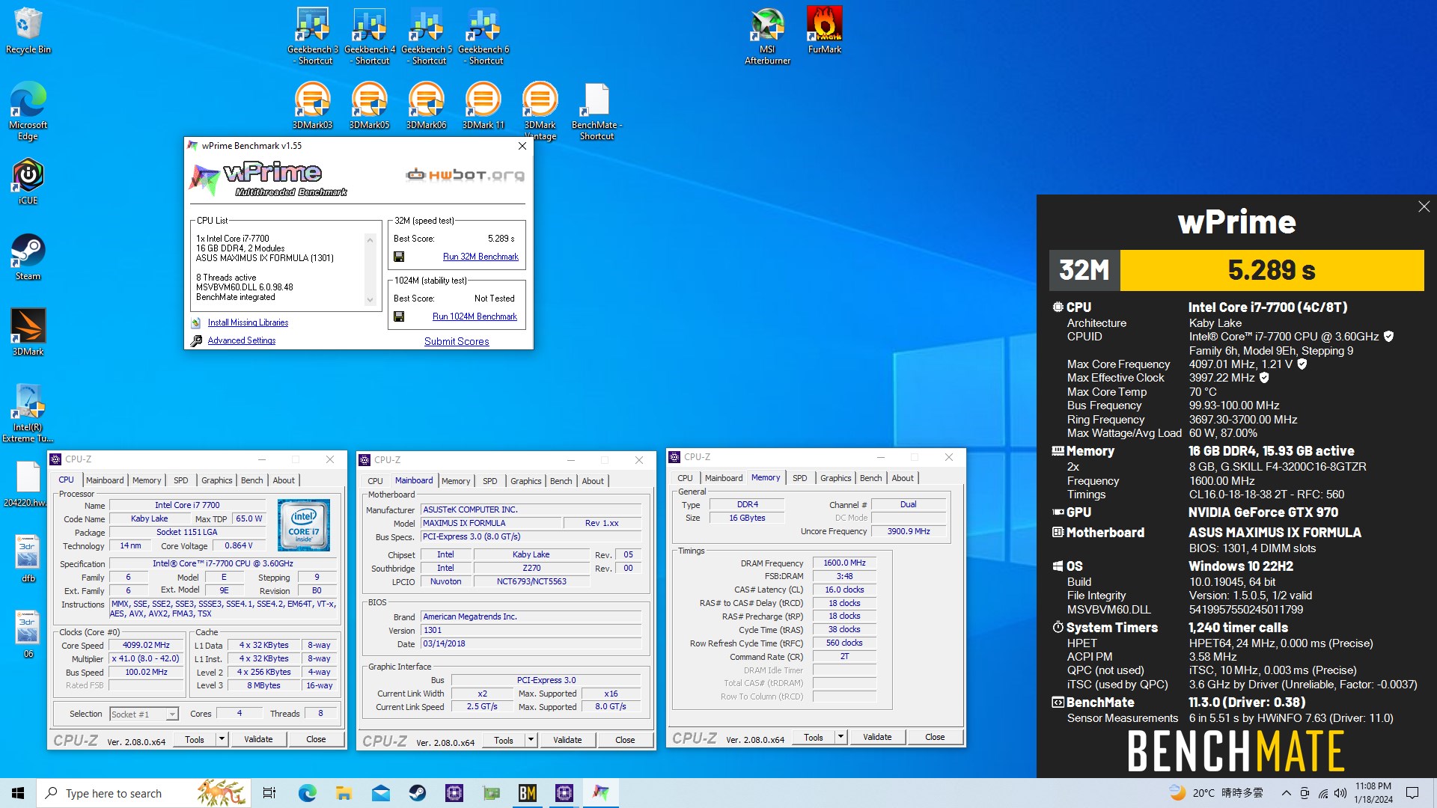Open 3DMark desktop icon on left column
The height and width of the screenshot is (808, 1437).
point(28,332)
